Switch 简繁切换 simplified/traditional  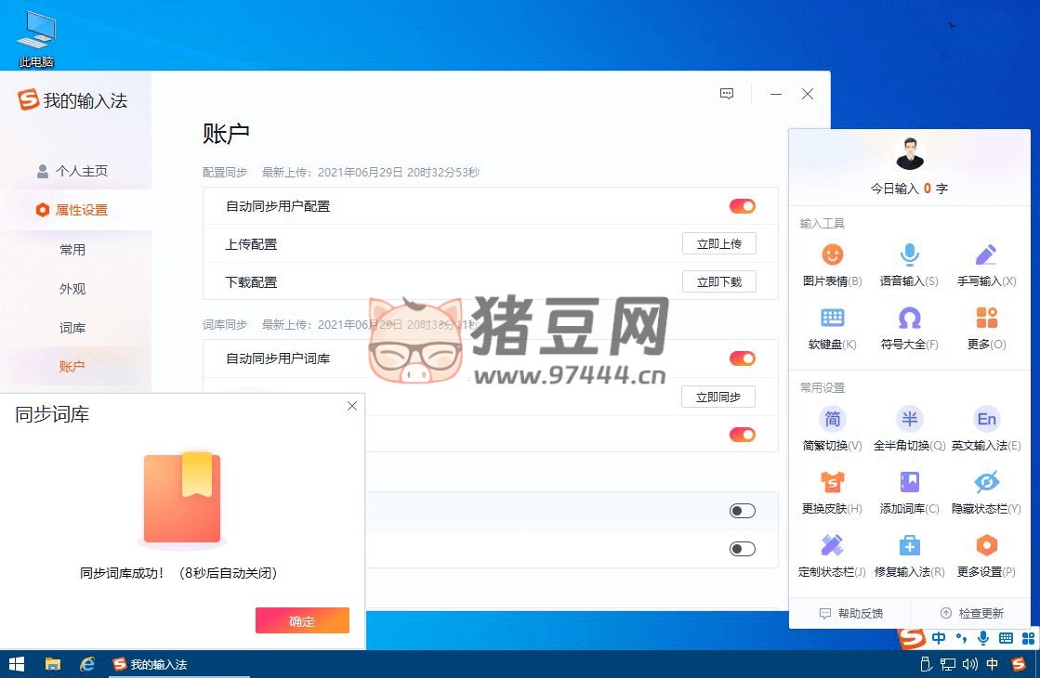(832, 429)
